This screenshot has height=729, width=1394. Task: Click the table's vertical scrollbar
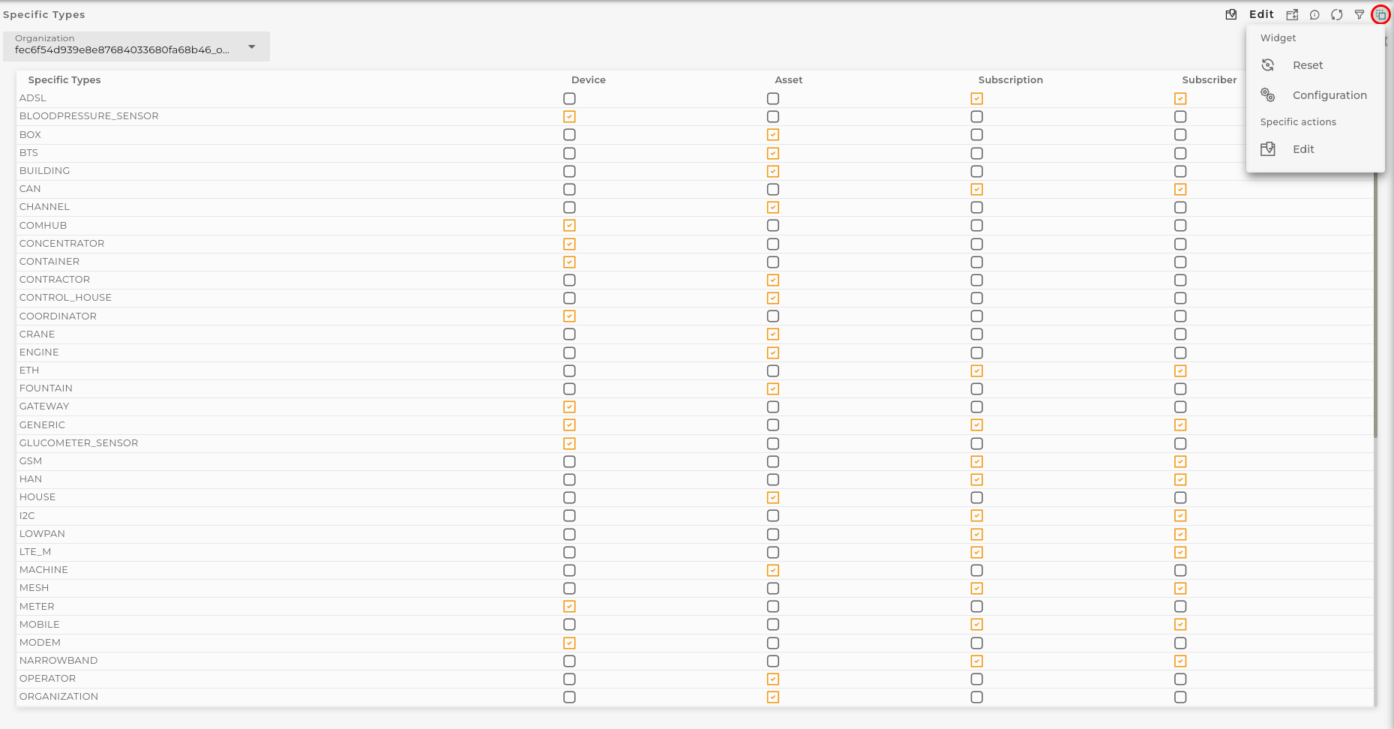click(1376, 304)
